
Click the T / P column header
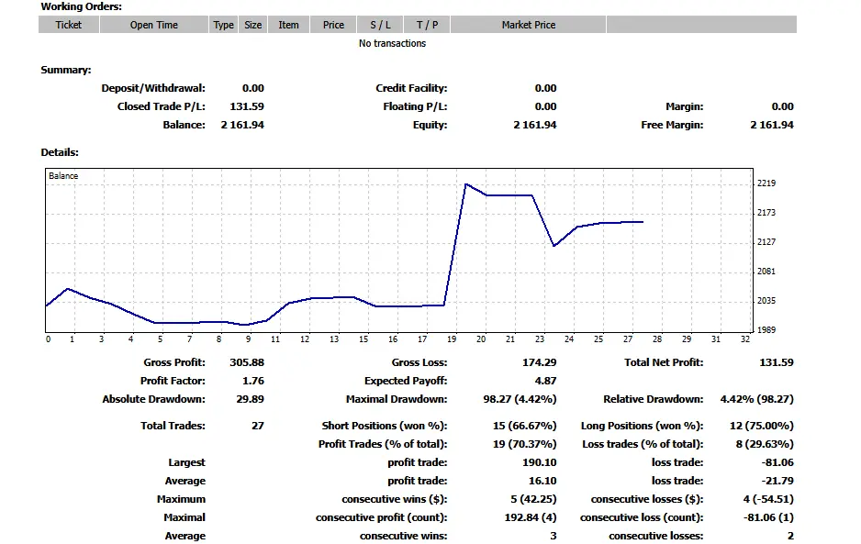pos(427,25)
